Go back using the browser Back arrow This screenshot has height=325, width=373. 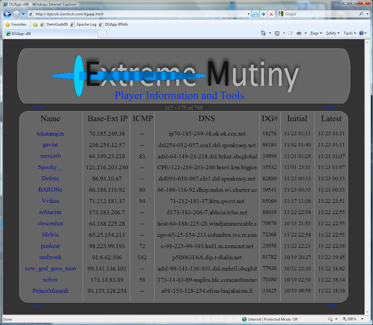point(7,14)
